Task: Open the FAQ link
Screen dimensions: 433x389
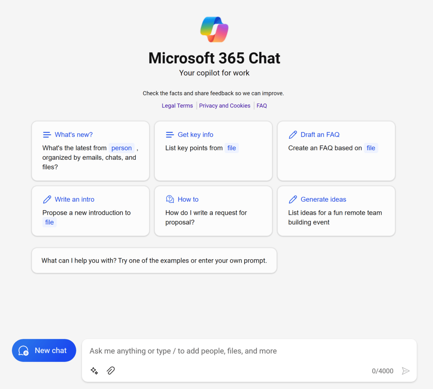Action: (x=262, y=106)
